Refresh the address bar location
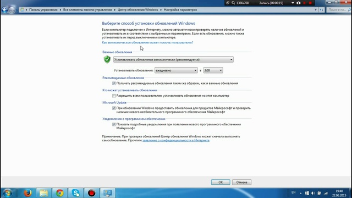Screen dimensions: 352x198 pos(321,10)
